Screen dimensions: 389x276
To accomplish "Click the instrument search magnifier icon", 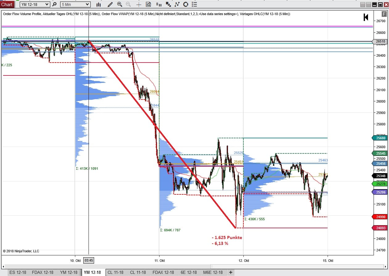I will click(55, 5).
